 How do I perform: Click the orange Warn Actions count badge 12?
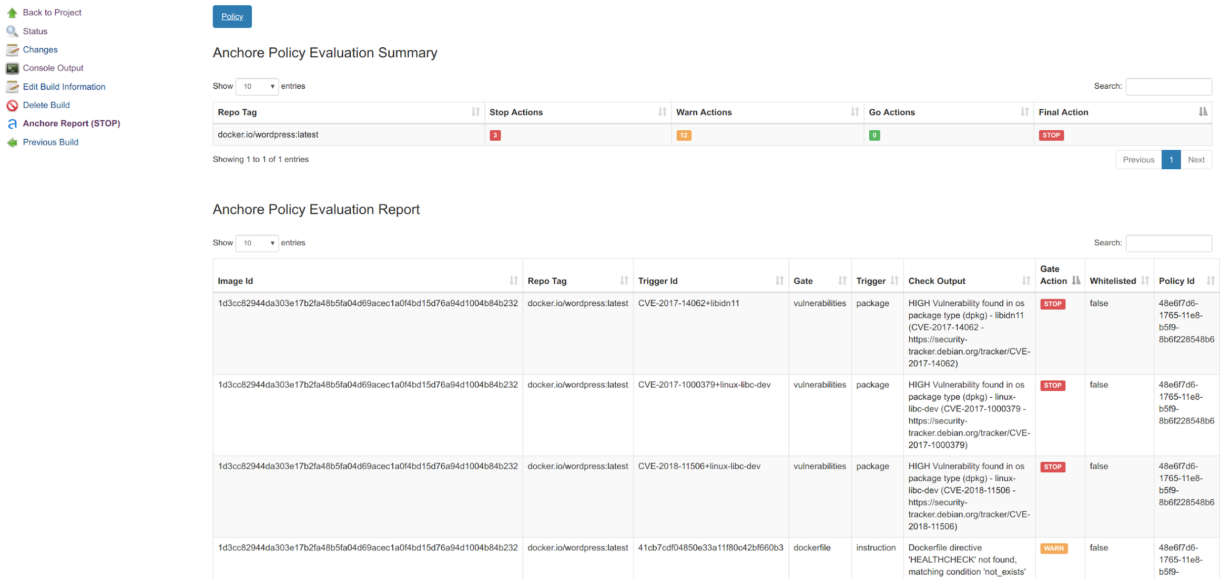pos(684,135)
